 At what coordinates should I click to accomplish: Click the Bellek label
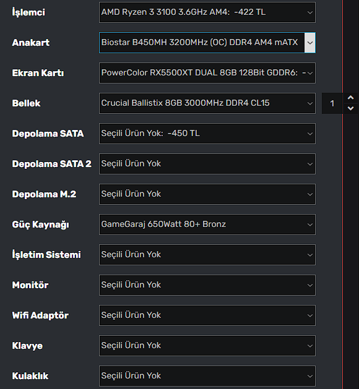click(27, 103)
